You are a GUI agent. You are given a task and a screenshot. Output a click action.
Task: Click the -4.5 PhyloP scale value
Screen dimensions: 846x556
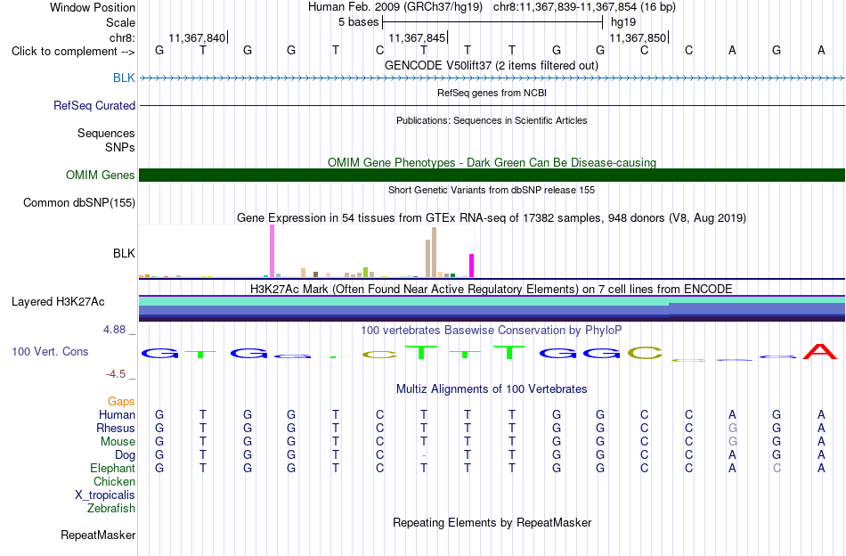click(x=116, y=374)
